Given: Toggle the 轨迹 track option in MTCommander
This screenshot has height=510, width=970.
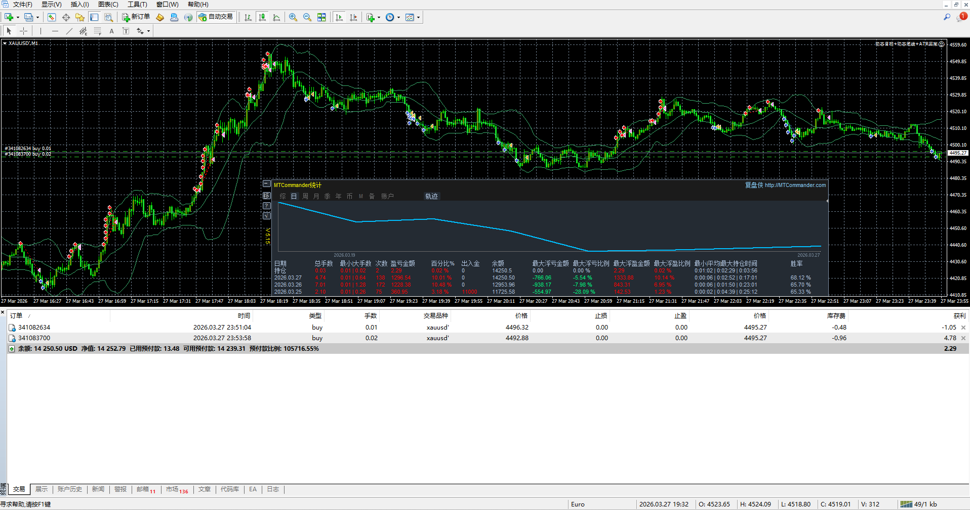Looking at the screenshot, I should [431, 196].
